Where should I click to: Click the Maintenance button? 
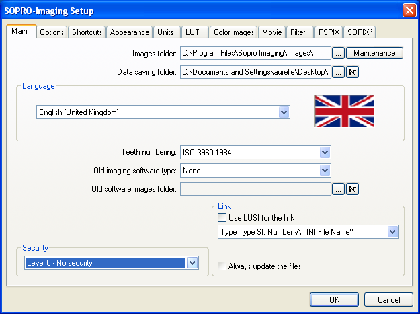pyautogui.click(x=374, y=53)
